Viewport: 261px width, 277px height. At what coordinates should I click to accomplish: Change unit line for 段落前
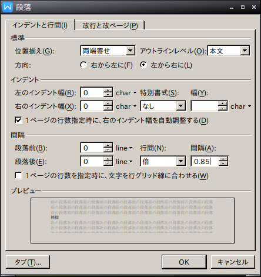tap(124, 148)
